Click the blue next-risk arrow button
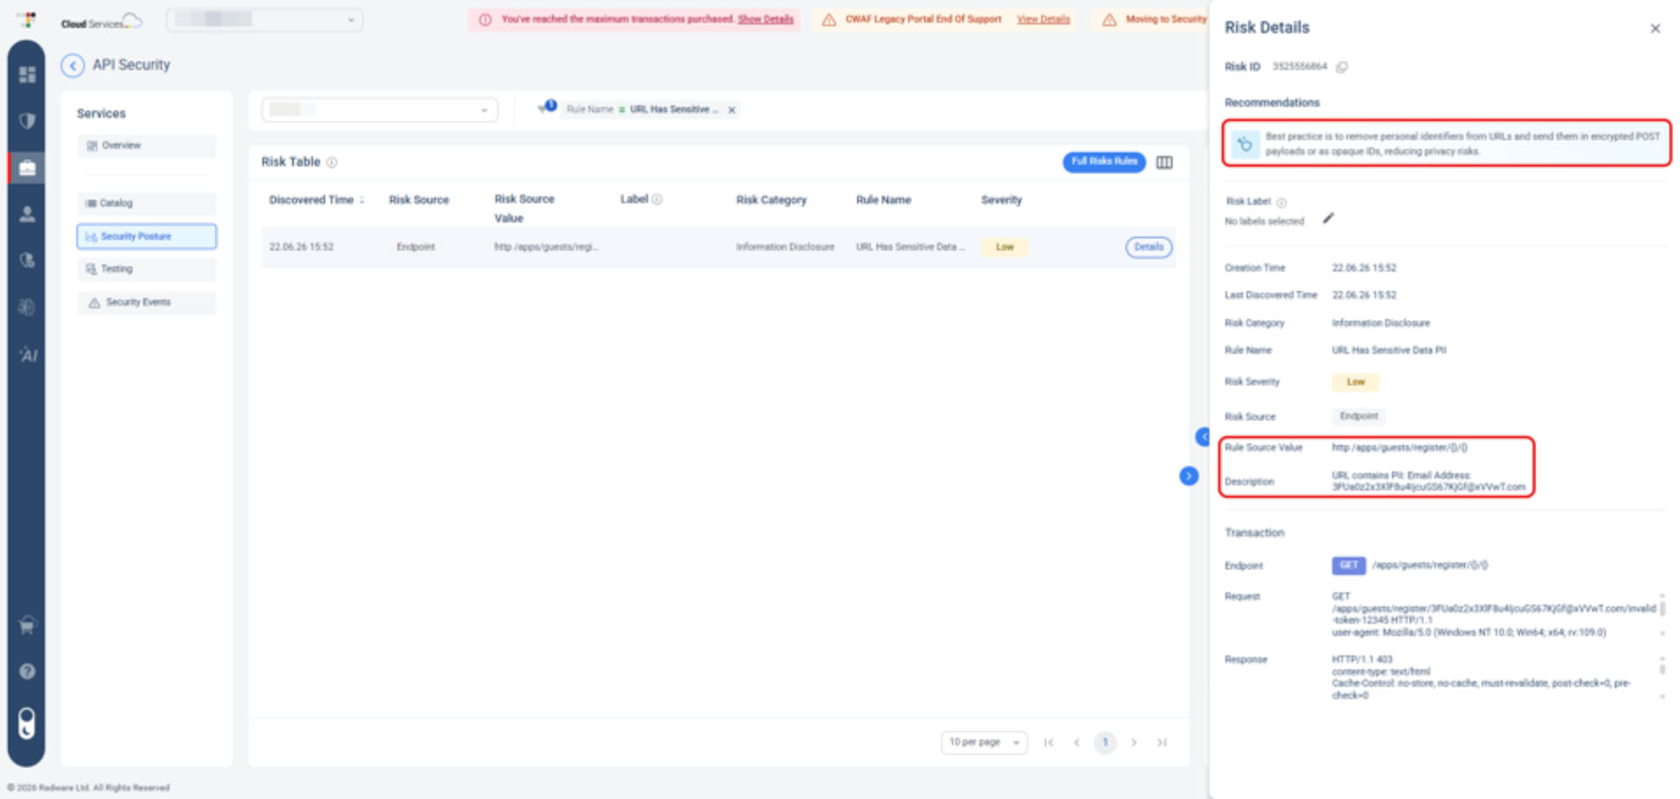1680x799 pixels. pyautogui.click(x=1189, y=476)
